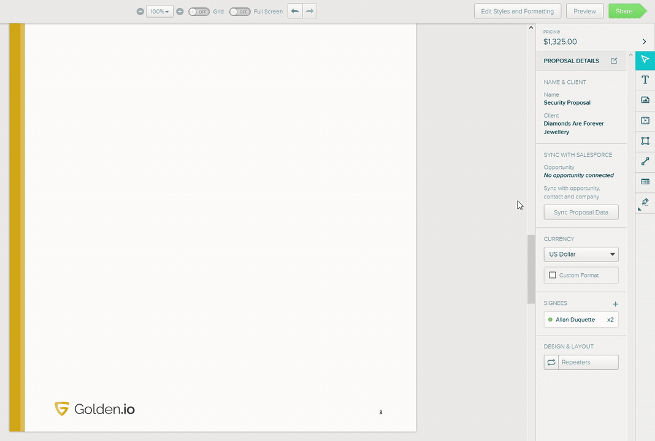Click the redo arrow button
Viewport: 655px width, 441px height.
[310, 11]
